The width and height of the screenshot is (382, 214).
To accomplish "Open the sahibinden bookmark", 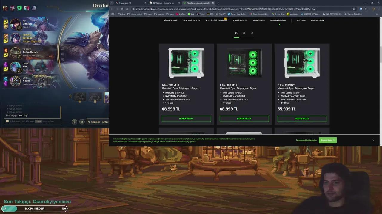I will (x=293, y=14).
